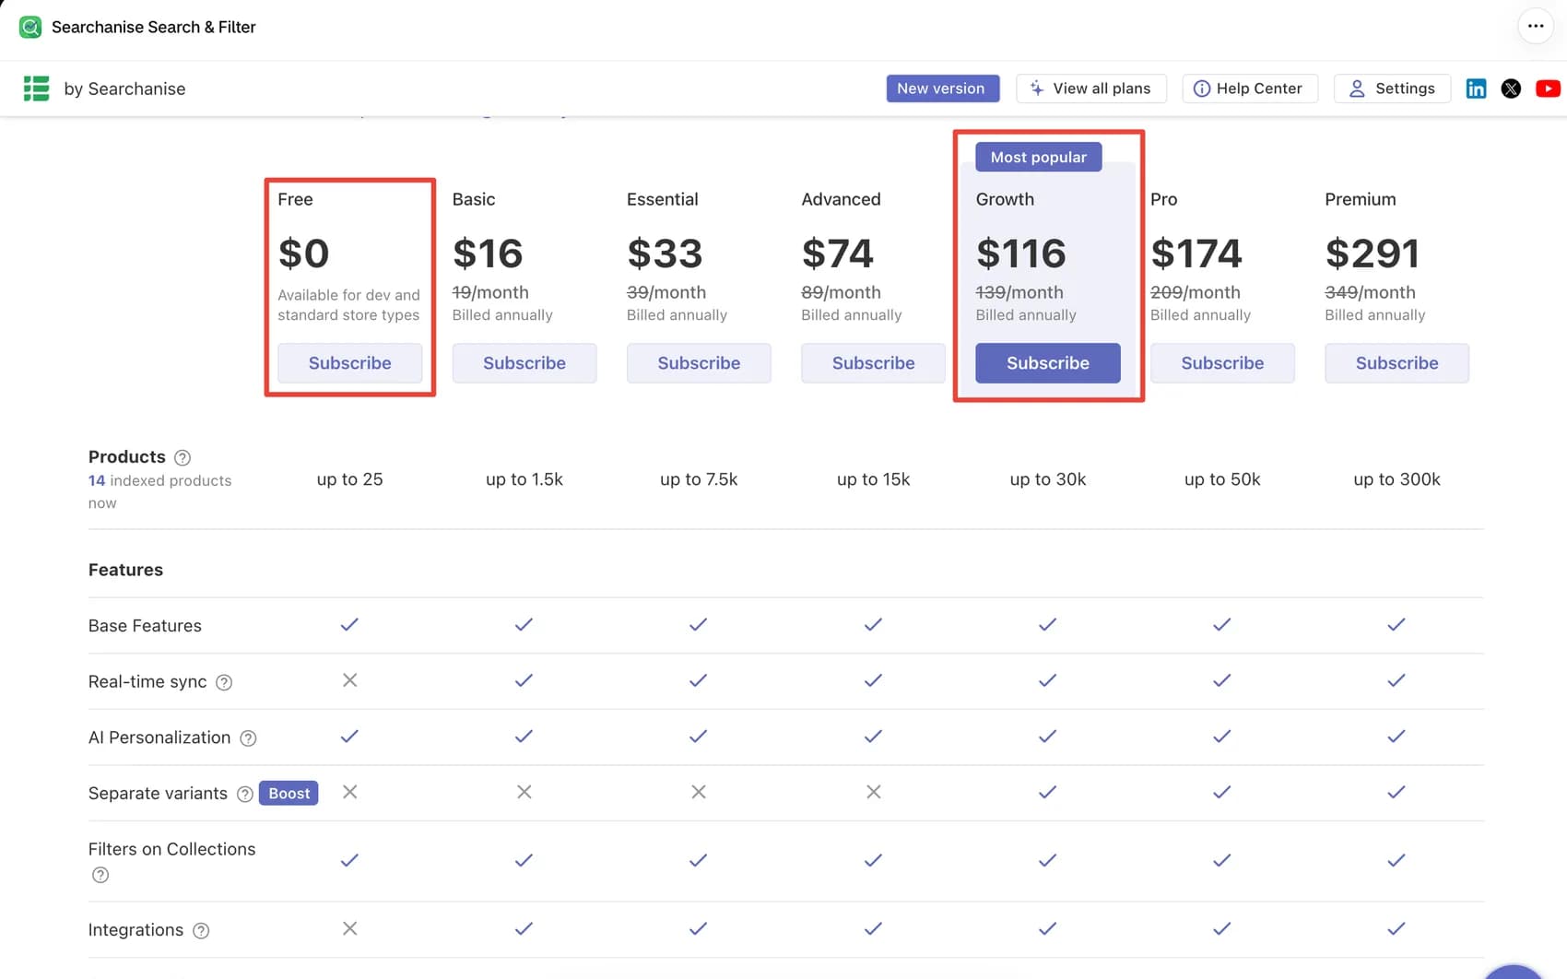Open the green grid menu icon
This screenshot has height=979, width=1567.
tap(36, 88)
